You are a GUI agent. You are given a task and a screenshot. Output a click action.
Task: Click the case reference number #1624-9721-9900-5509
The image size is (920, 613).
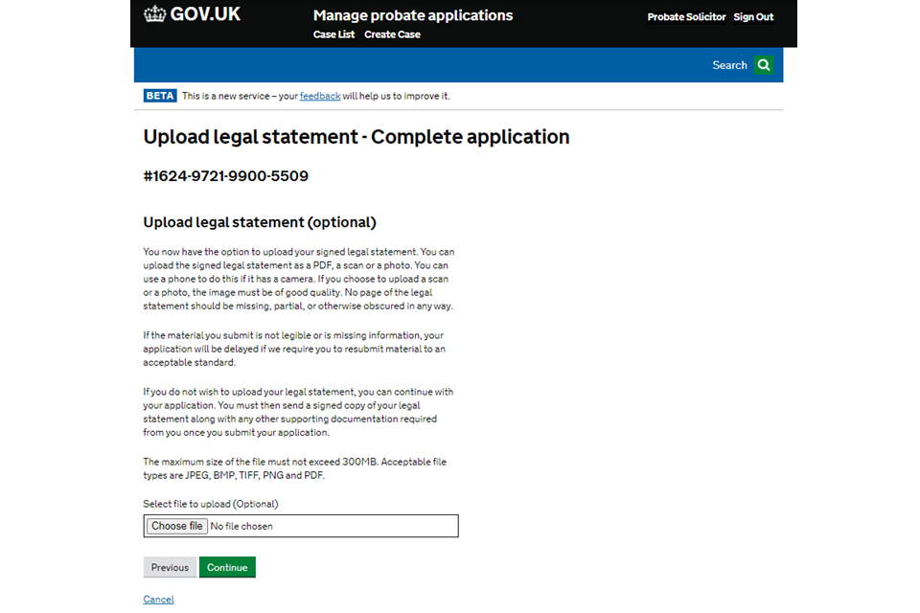click(x=225, y=176)
